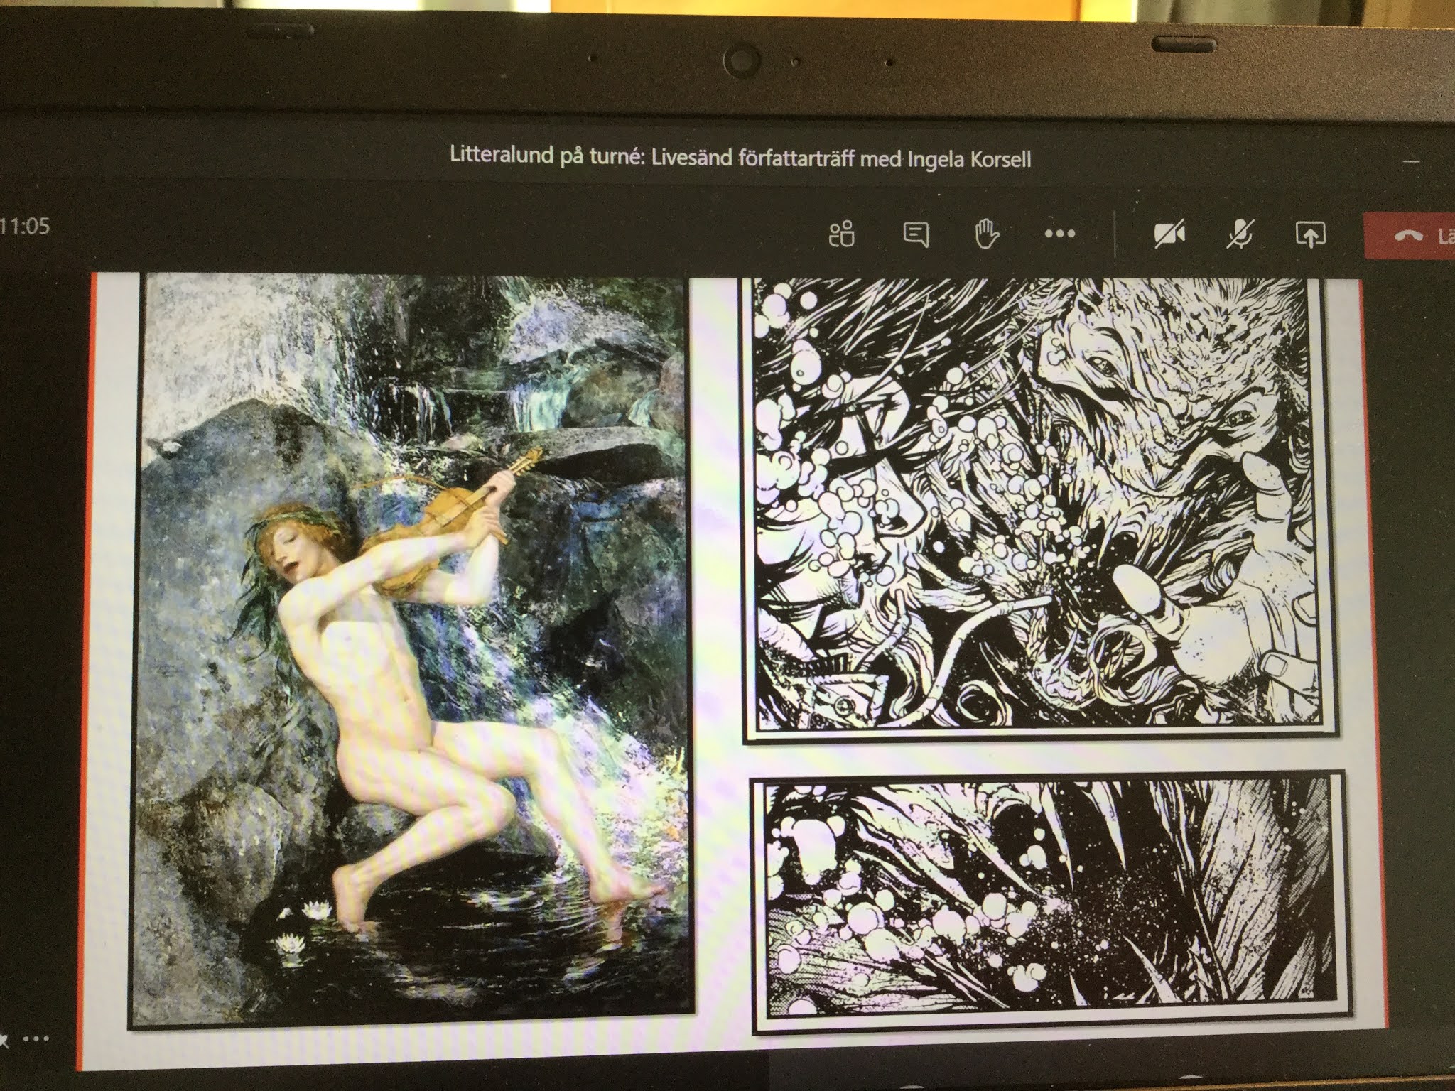This screenshot has height=1091, width=1455.
Task: Open the meeting chat icon
Action: tap(915, 234)
